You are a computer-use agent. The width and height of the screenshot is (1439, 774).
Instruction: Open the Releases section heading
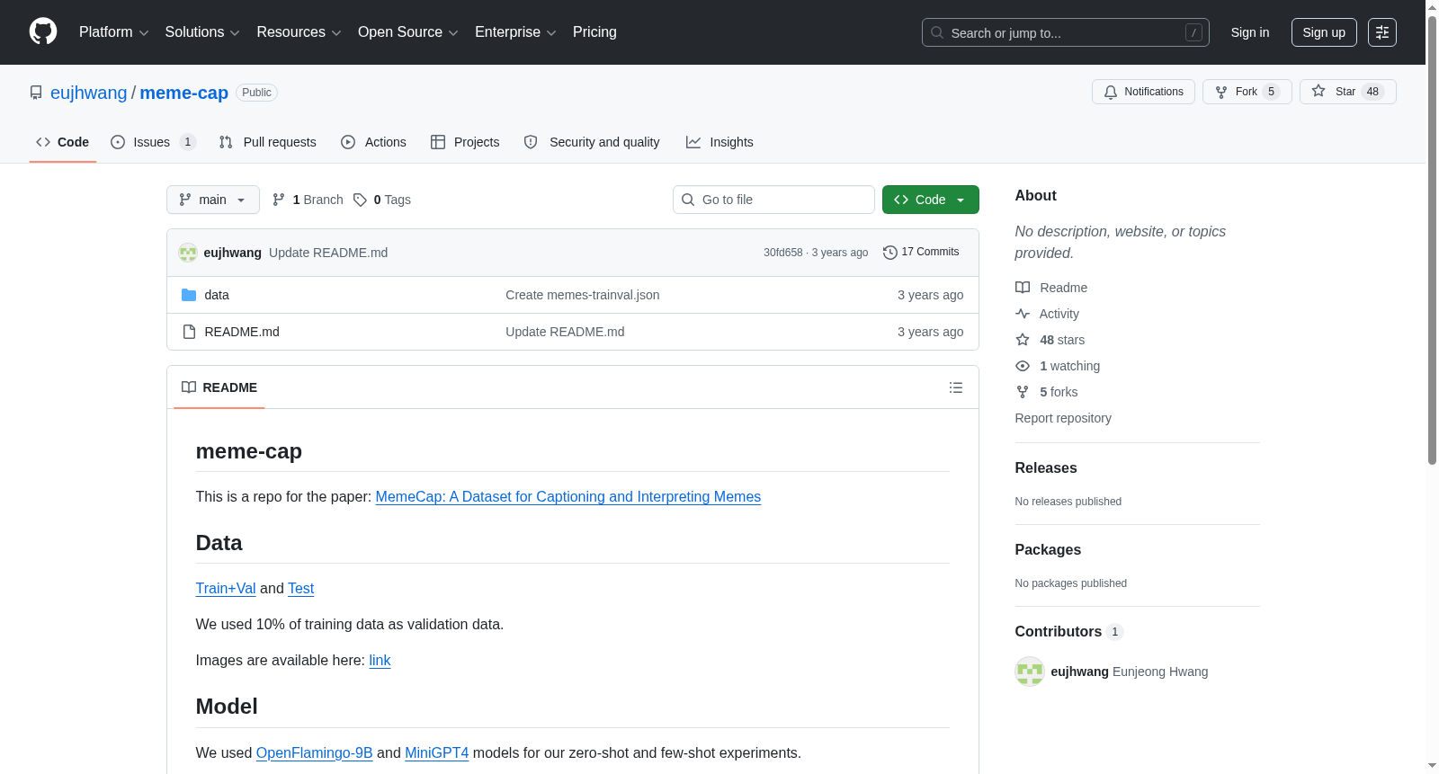pyautogui.click(x=1046, y=467)
